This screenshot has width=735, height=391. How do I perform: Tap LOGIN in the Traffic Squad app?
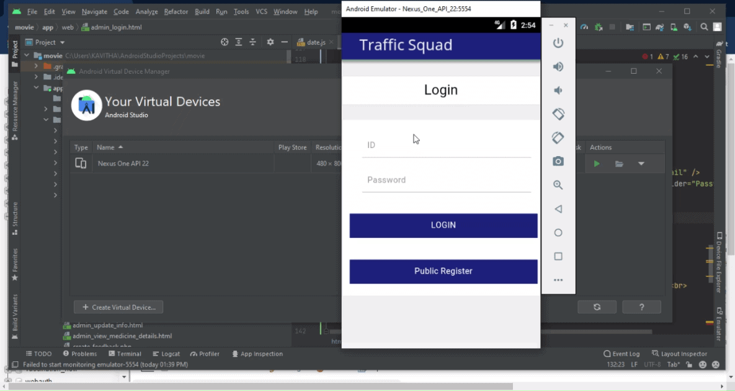(443, 225)
